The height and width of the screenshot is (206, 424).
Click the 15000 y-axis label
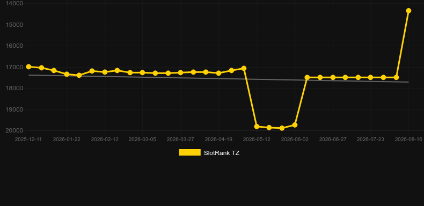[14, 25]
